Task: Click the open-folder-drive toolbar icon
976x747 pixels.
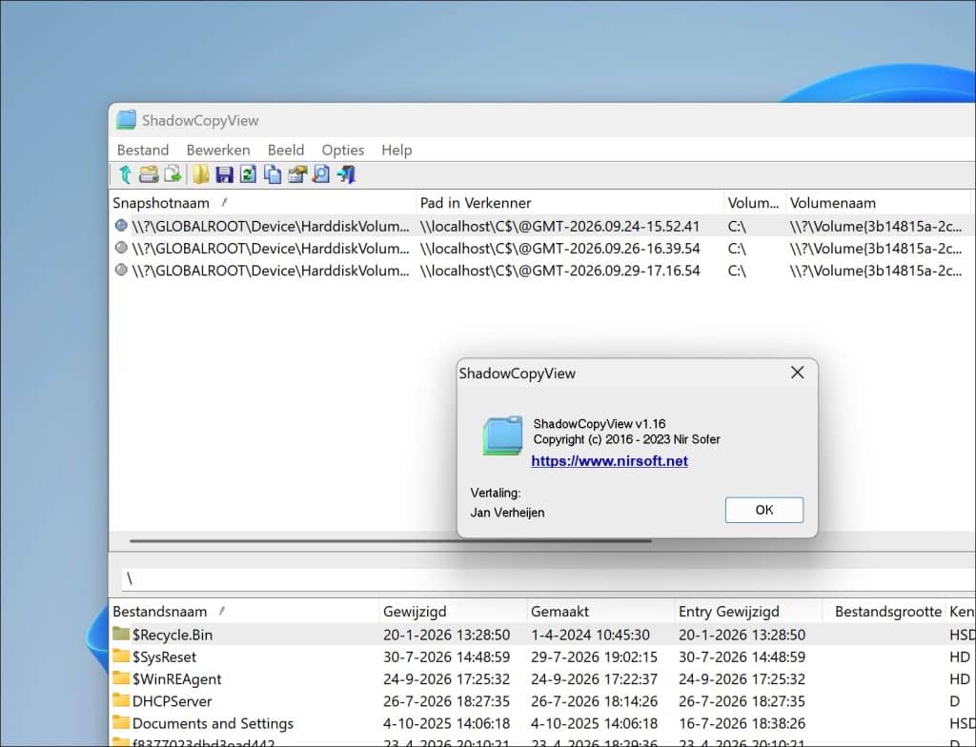Action: pyautogui.click(x=149, y=174)
